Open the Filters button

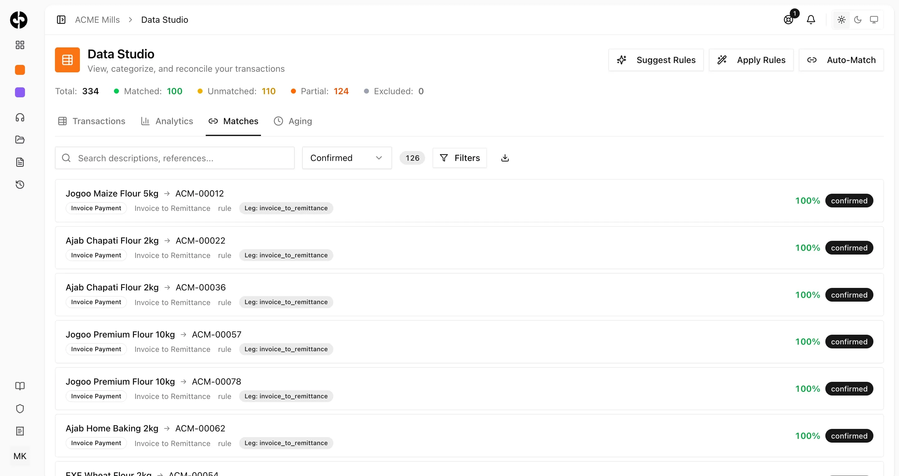(x=459, y=158)
